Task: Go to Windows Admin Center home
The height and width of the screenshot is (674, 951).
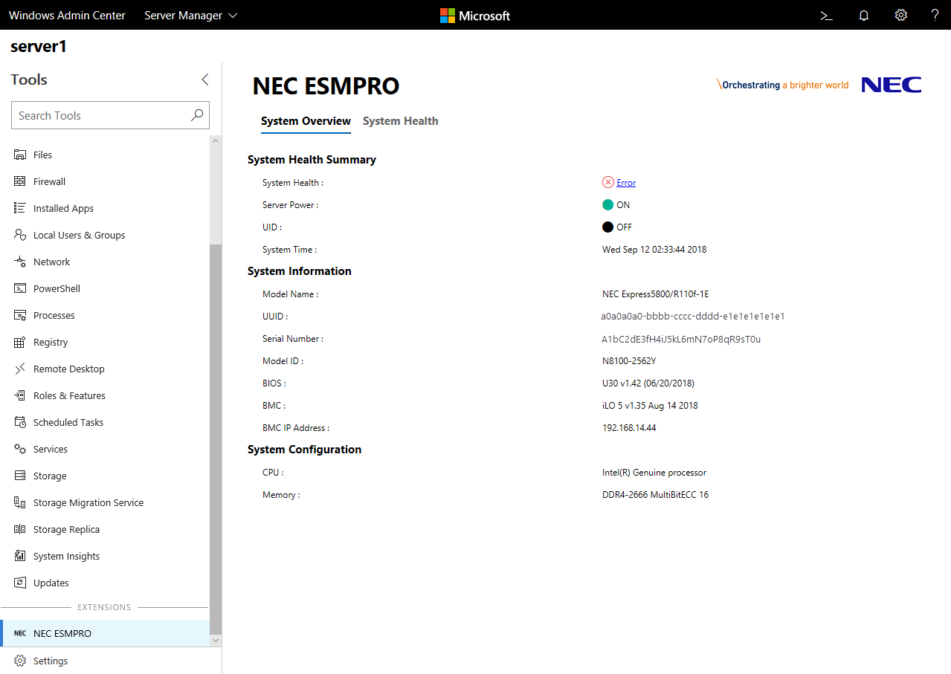Action: 68,15
